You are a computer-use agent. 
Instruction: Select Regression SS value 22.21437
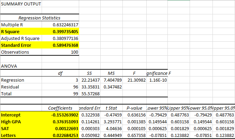pyautogui.click(x=90, y=80)
